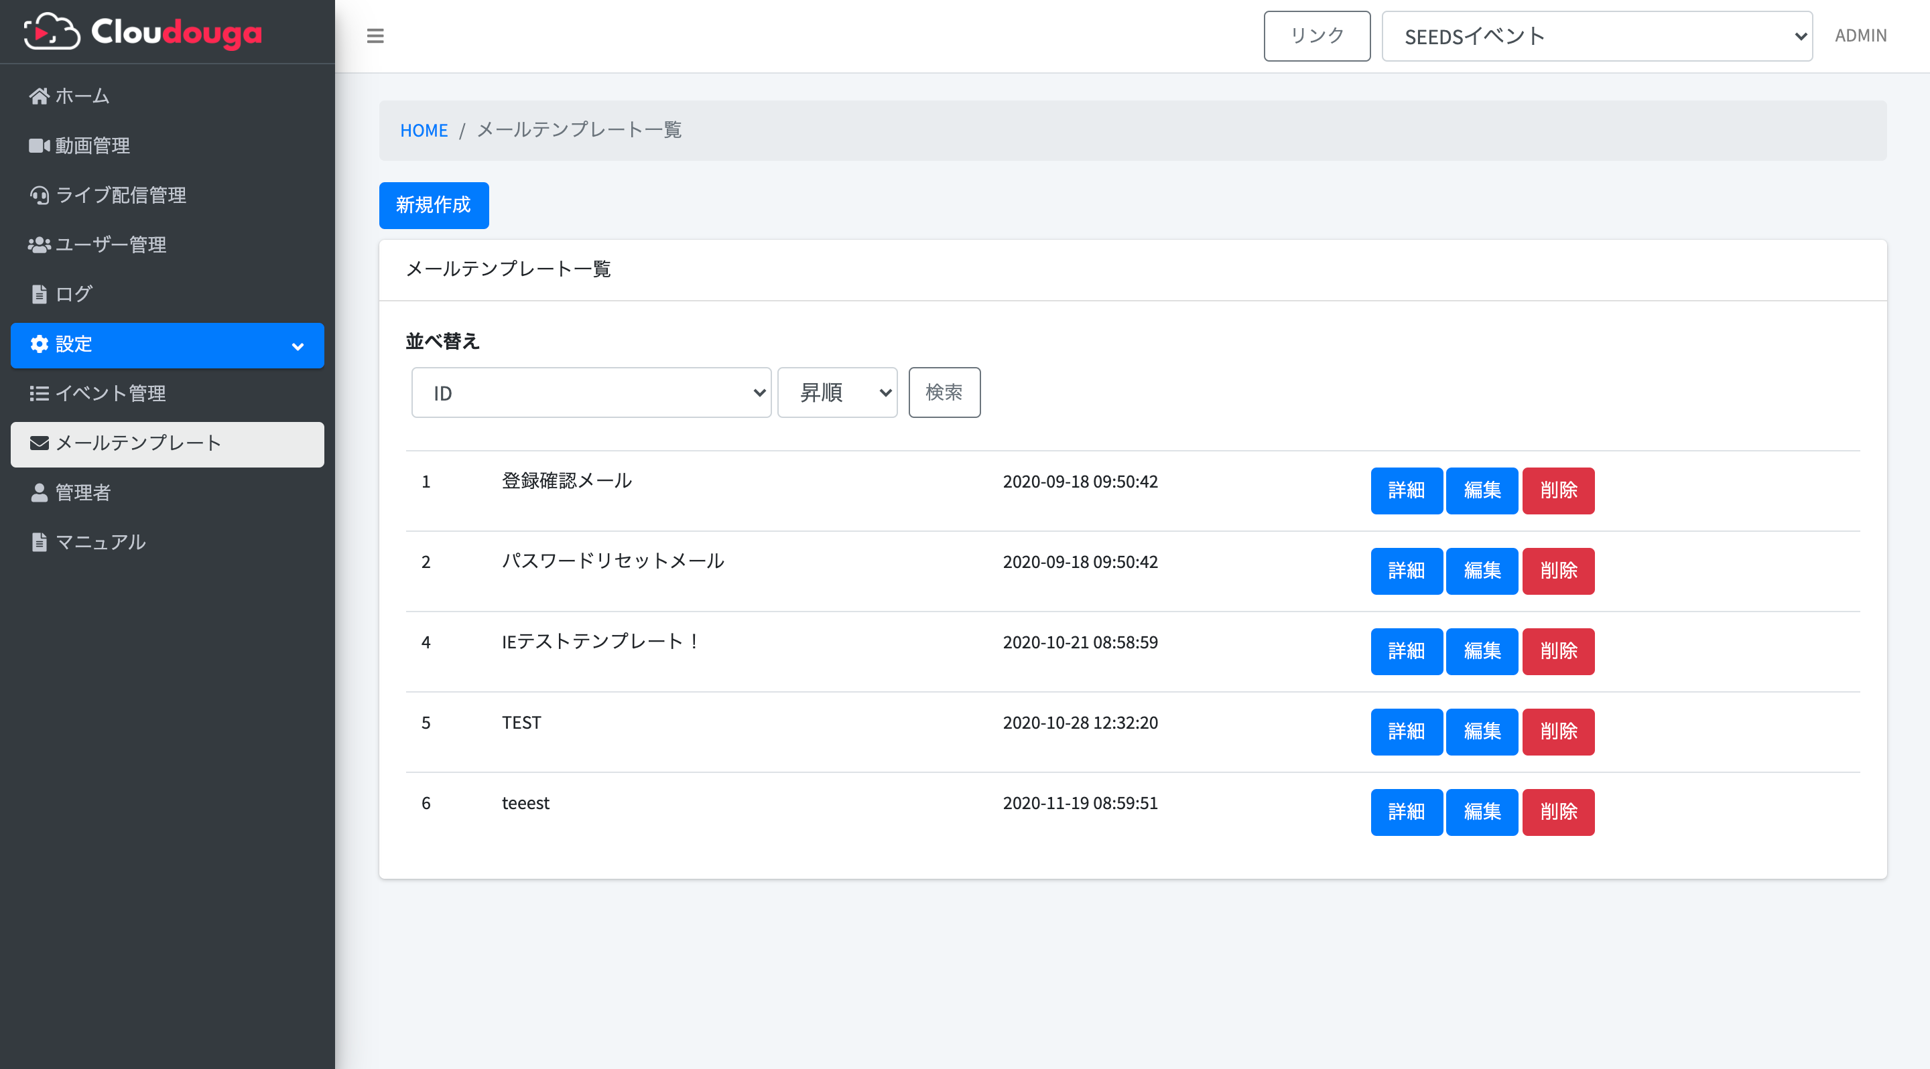Open ユーザー管理 menu item

point(167,244)
